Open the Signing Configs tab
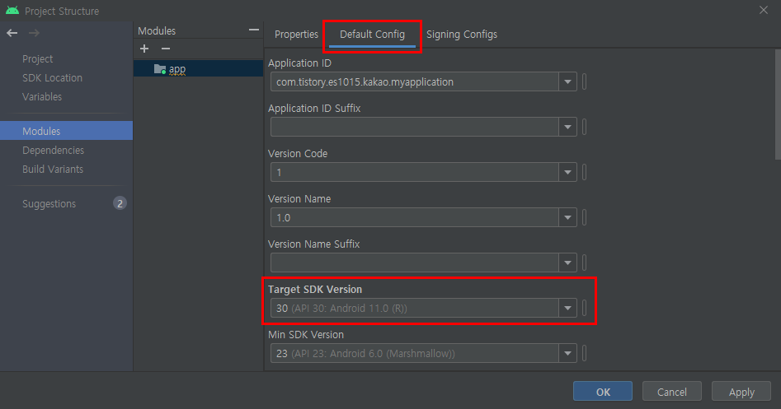The width and height of the screenshot is (781, 409). coord(462,35)
